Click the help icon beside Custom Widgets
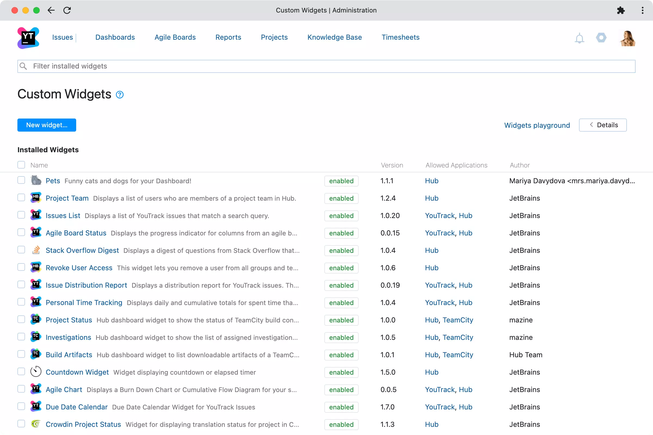Image resolution: width=653 pixels, height=435 pixels. (x=120, y=95)
